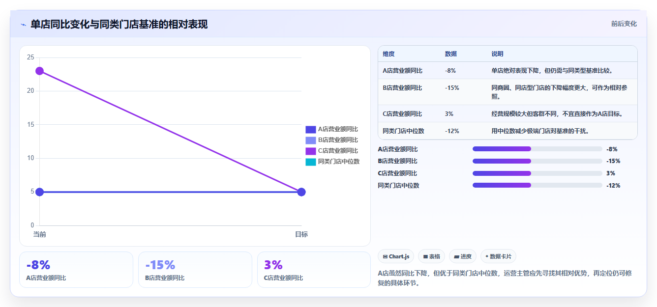The width and height of the screenshot is (657, 307).
Task: Click the y-axis label 25
Action: (x=30, y=57)
